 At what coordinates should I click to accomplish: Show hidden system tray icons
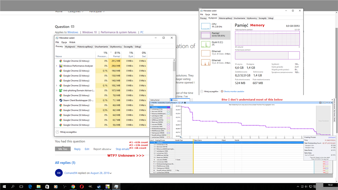pos(298,187)
